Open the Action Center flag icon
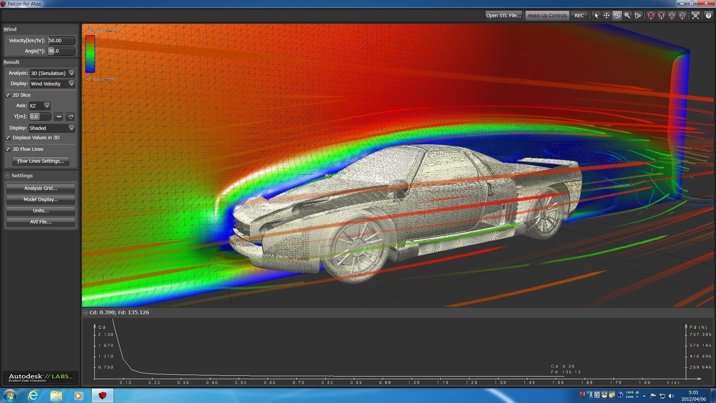The height and width of the screenshot is (403, 716). 653,396
